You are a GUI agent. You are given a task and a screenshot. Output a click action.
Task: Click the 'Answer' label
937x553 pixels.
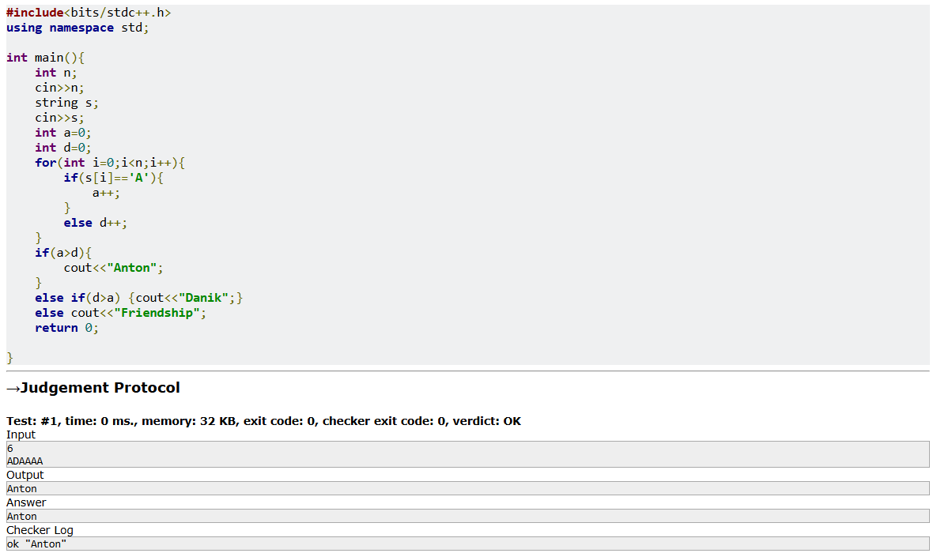25,502
